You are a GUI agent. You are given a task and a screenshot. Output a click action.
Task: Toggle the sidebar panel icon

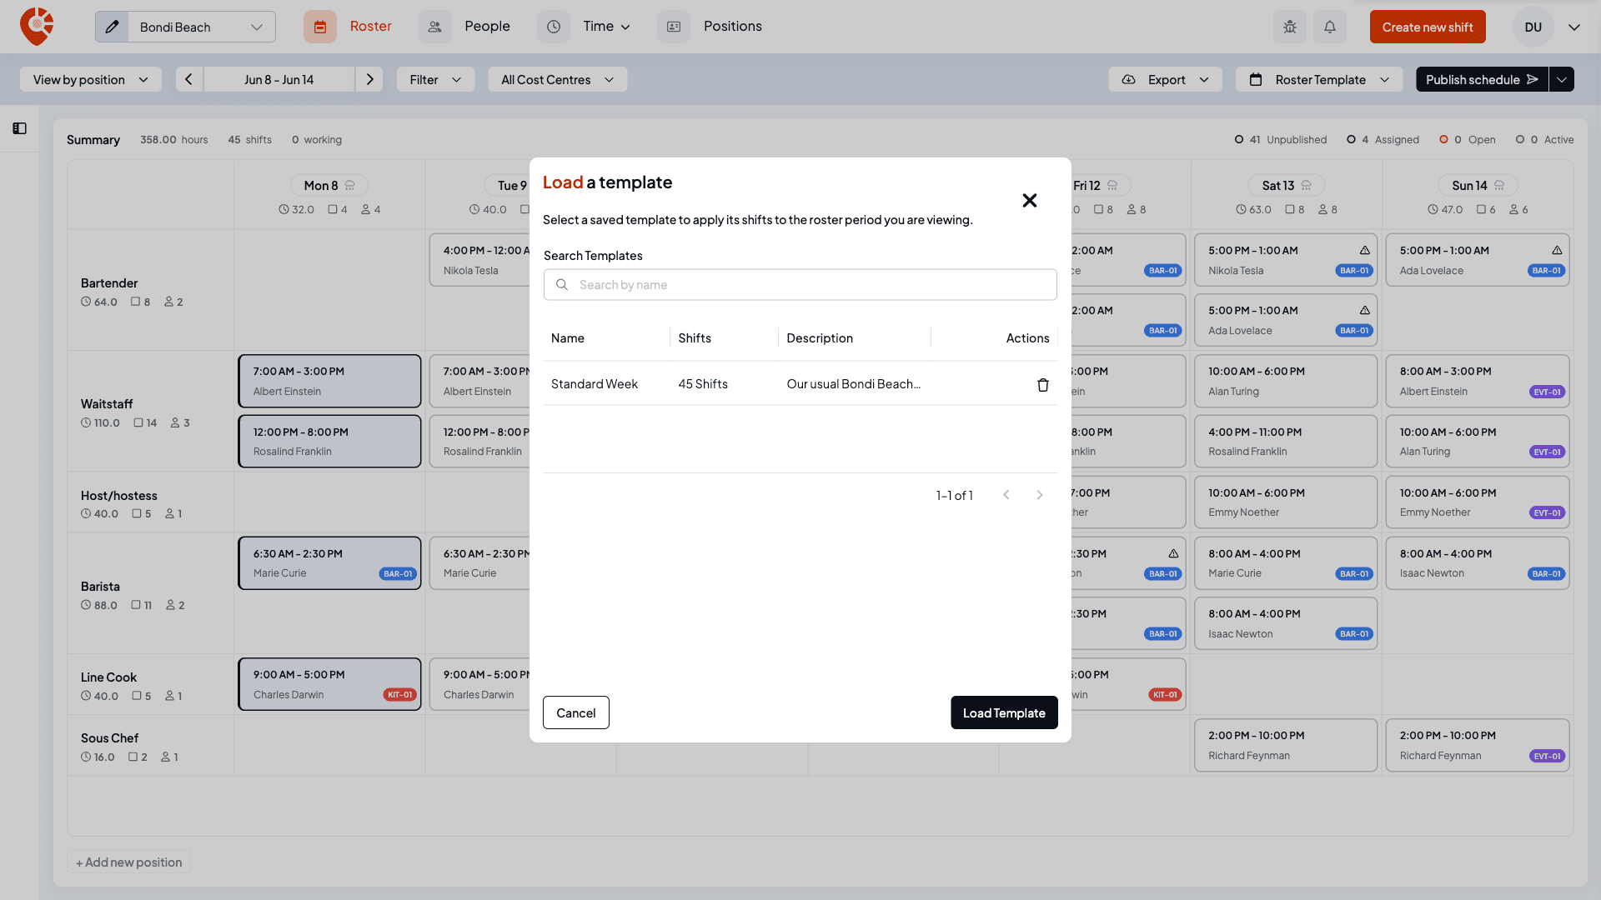click(x=19, y=128)
